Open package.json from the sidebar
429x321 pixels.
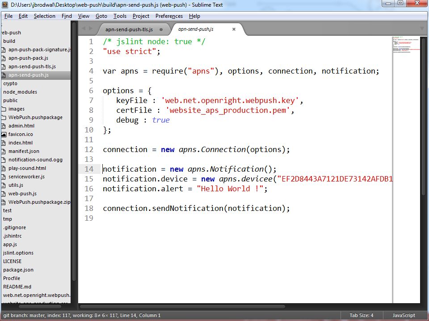click(18, 270)
